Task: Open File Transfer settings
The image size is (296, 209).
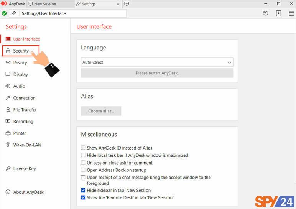Action: coord(25,110)
